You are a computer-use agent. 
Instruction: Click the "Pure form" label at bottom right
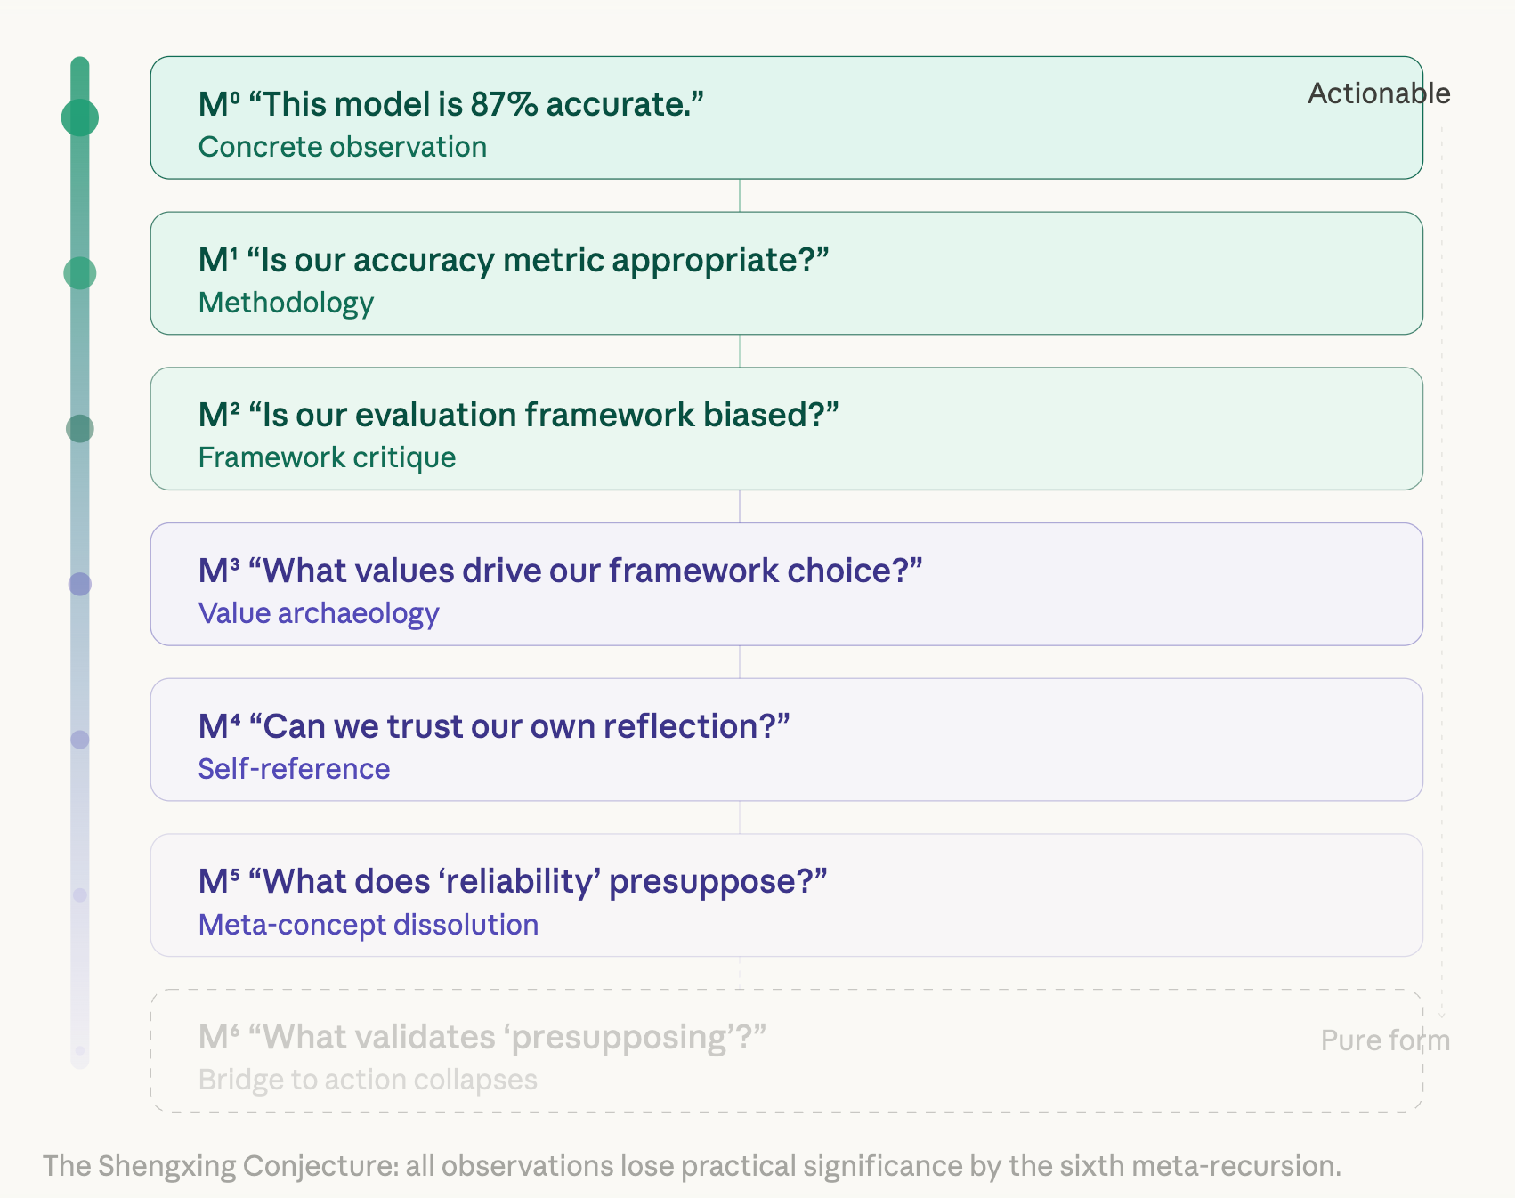tap(1384, 1040)
